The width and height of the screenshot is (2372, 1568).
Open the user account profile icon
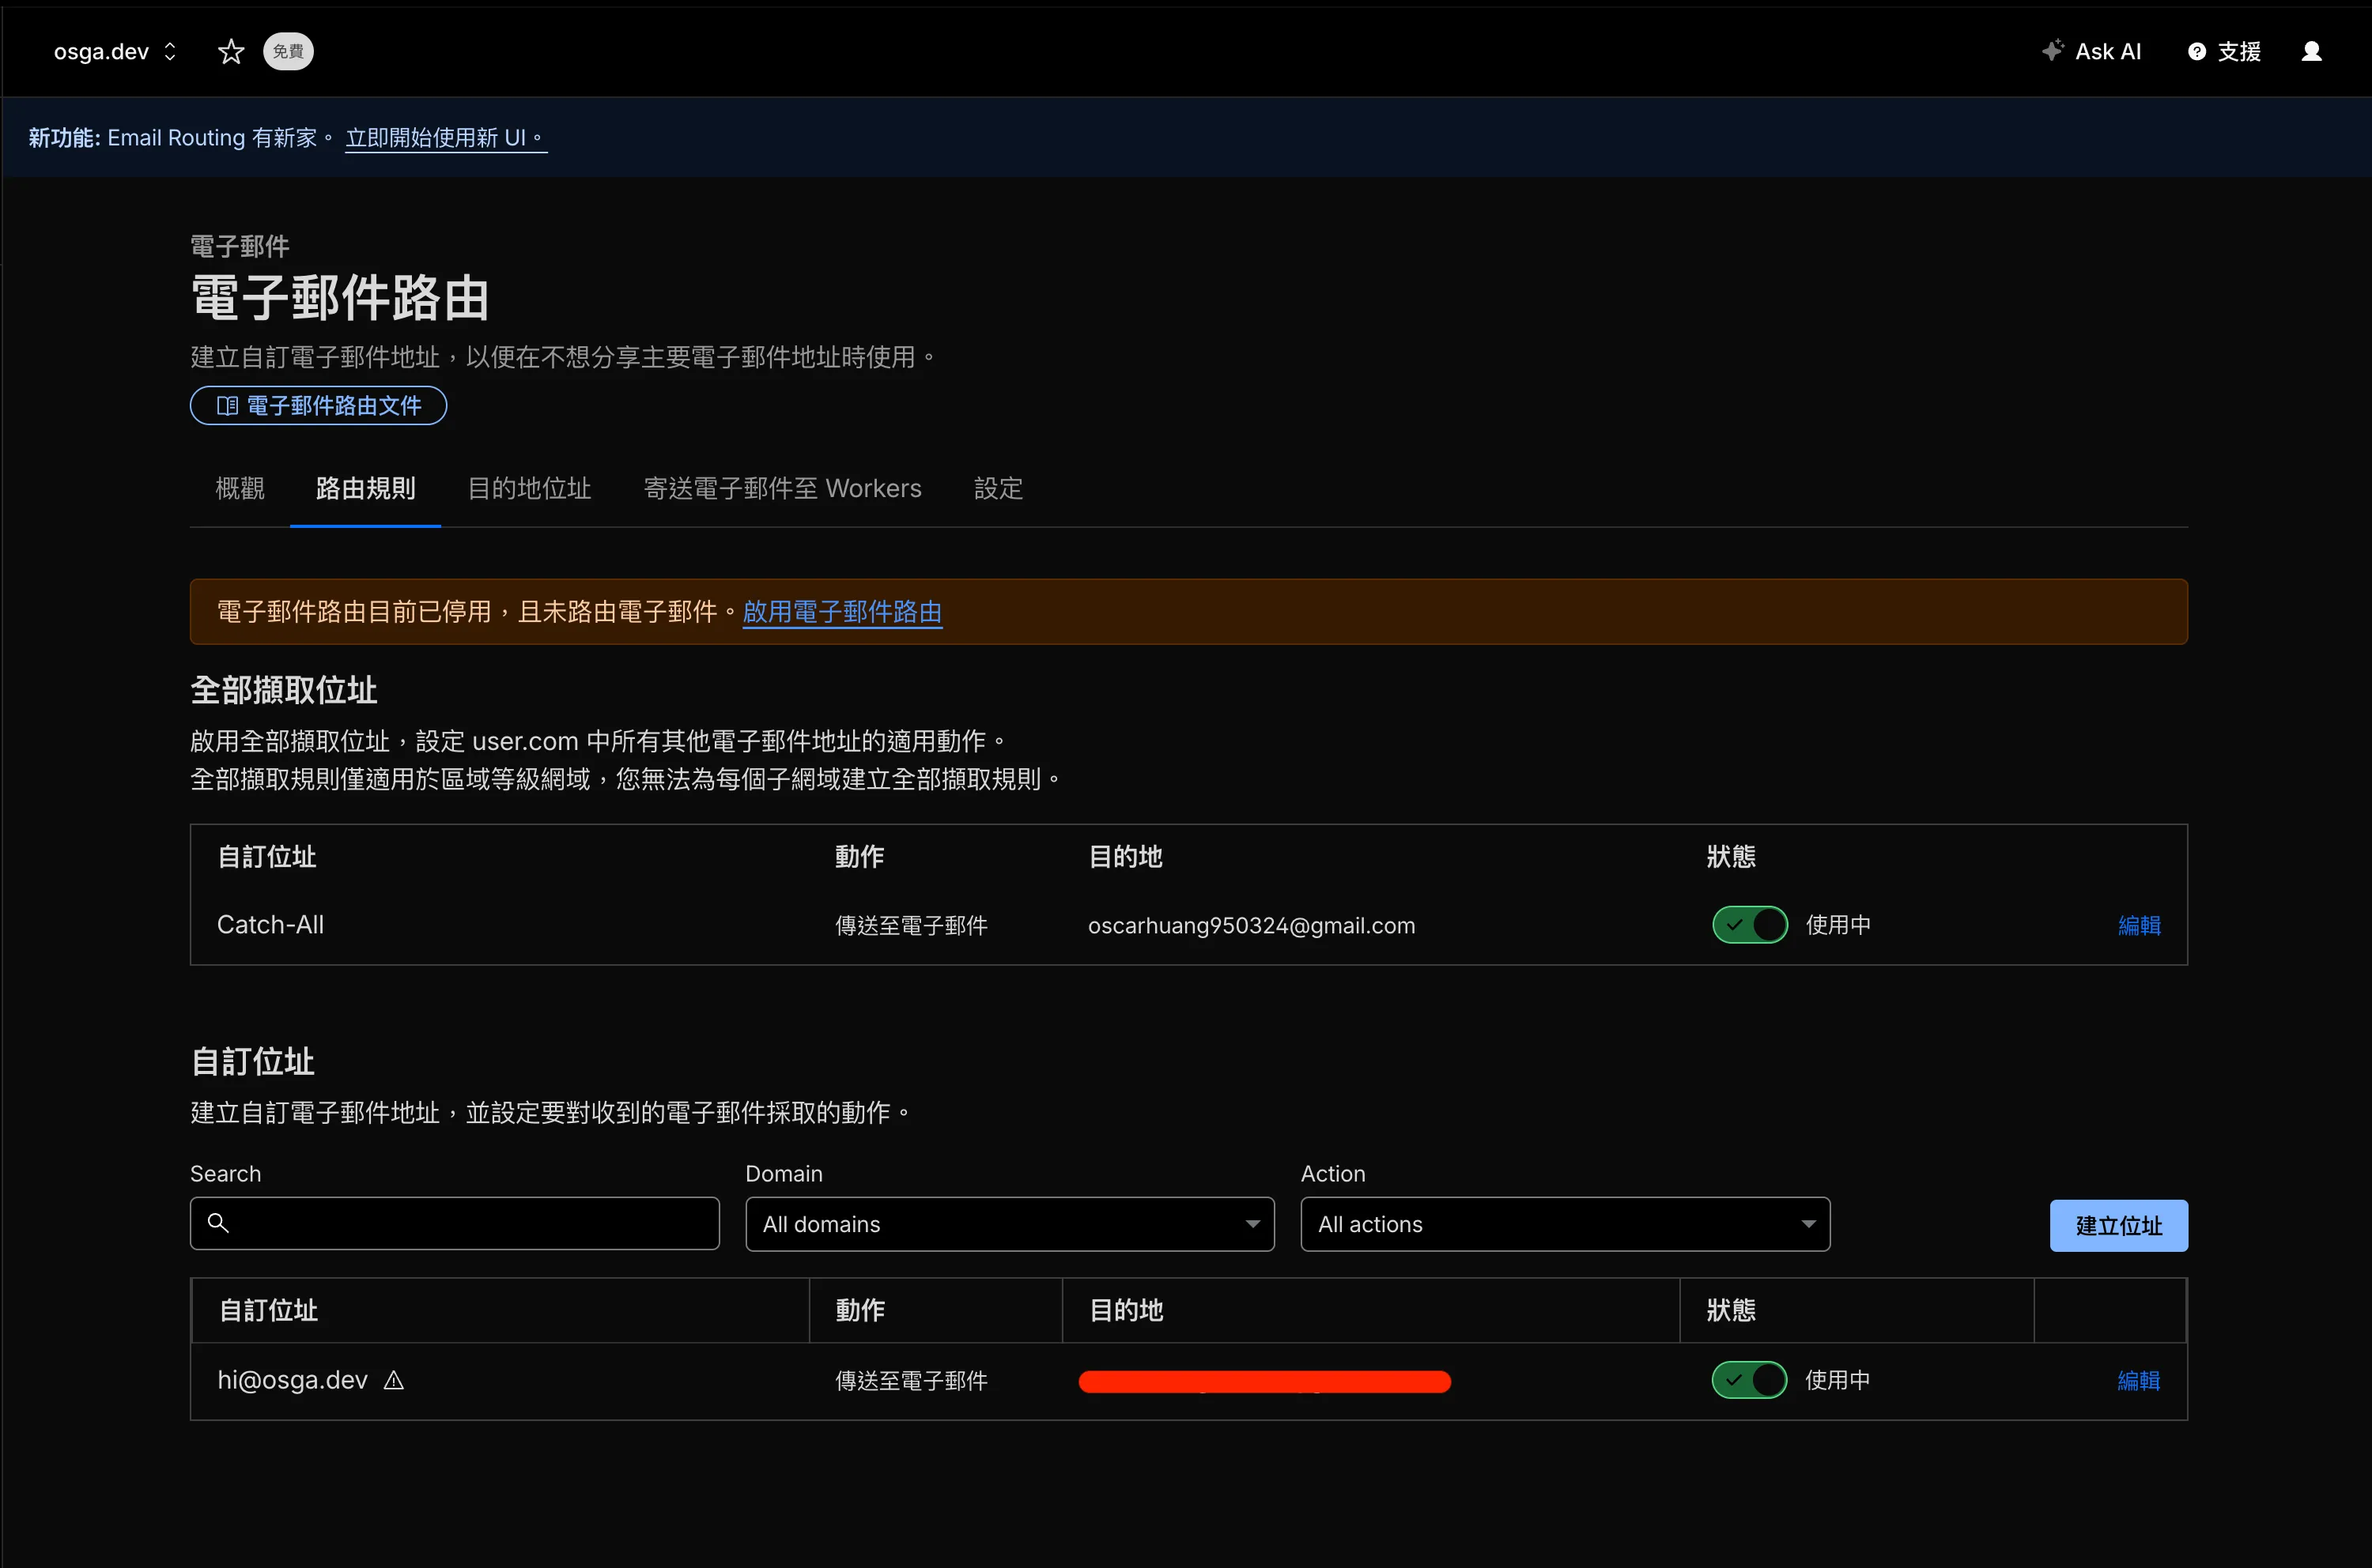[x=2312, y=51]
